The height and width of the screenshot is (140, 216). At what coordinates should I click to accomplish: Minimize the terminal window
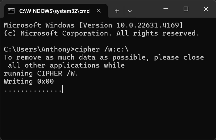coord(166,9)
